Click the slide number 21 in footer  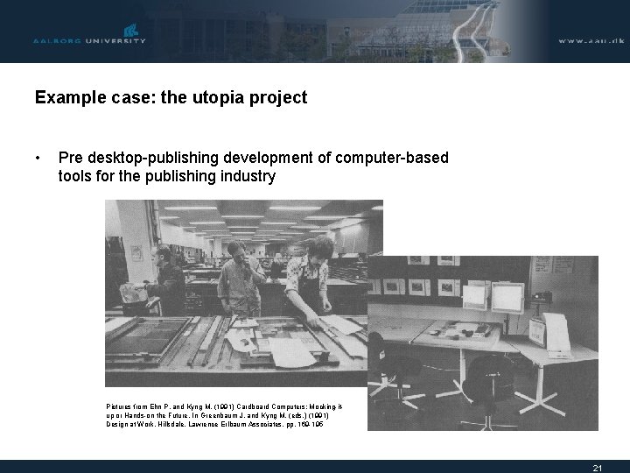(x=598, y=468)
